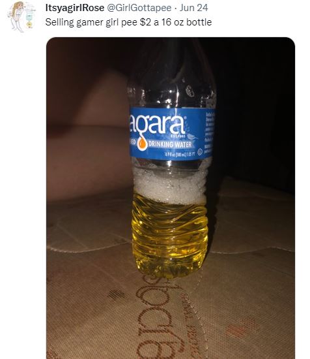Click the 'DRINKING WATER' text on label
This screenshot has width=310, height=359.
point(170,144)
